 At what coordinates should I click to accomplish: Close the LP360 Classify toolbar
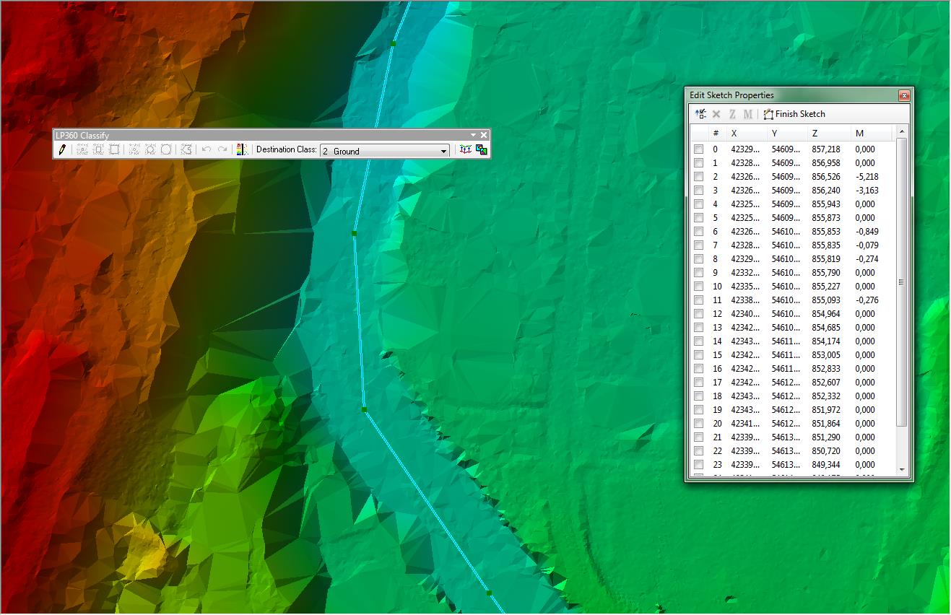(x=484, y=135)
